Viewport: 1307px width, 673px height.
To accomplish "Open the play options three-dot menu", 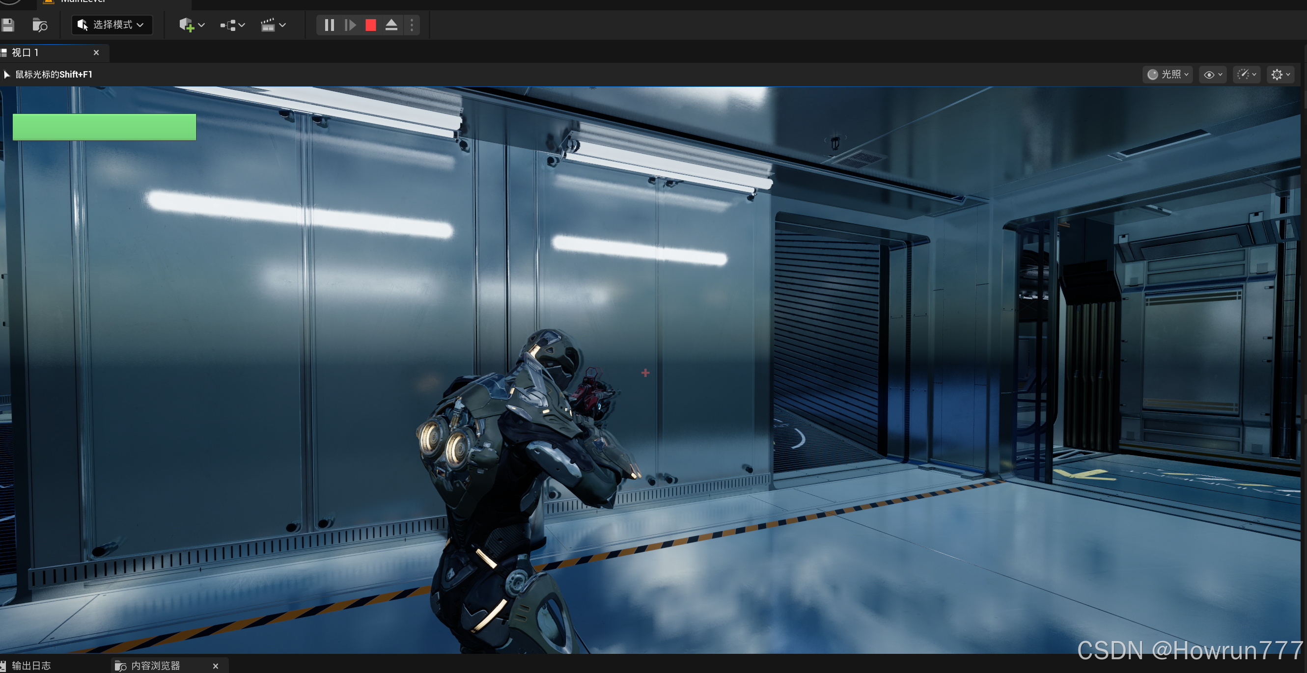I will click(412, 25).
